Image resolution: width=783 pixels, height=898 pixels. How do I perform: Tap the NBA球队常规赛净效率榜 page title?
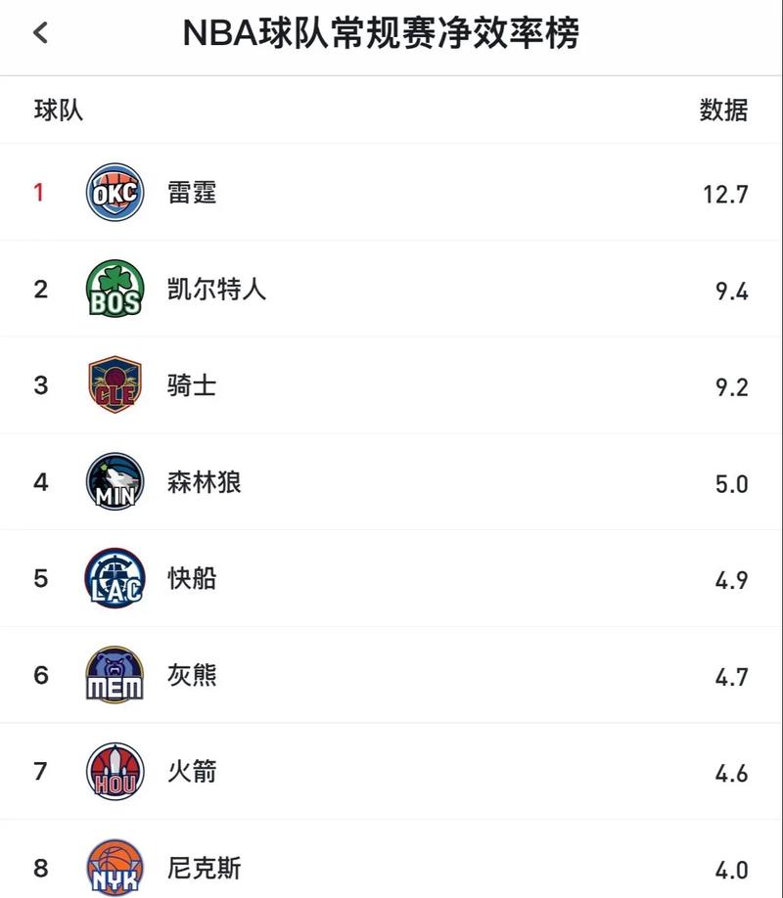click(381, 33)
